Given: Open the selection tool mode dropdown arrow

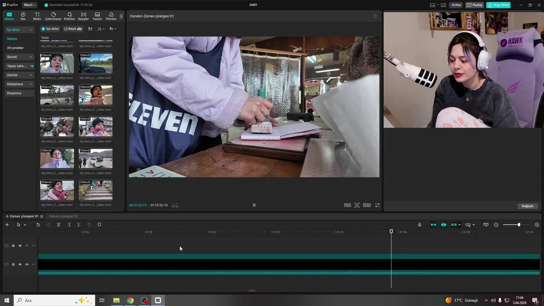Looking at the screenshot, I should click(25, 225).
